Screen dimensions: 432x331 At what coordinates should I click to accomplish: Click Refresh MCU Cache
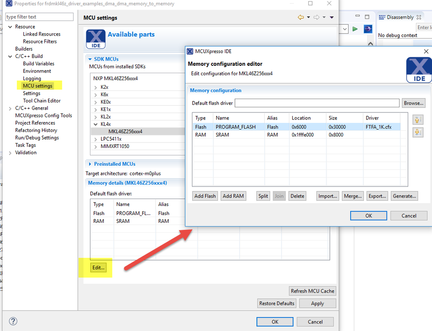312,291
